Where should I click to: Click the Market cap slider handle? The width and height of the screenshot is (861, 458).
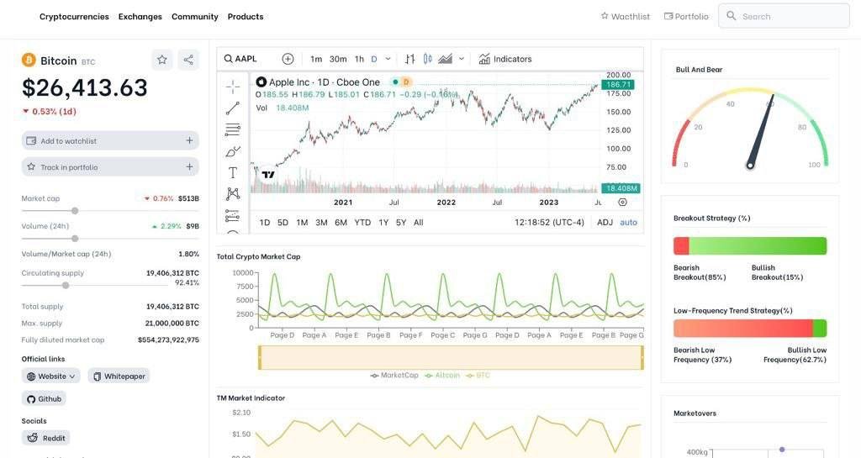coord(75,211)
